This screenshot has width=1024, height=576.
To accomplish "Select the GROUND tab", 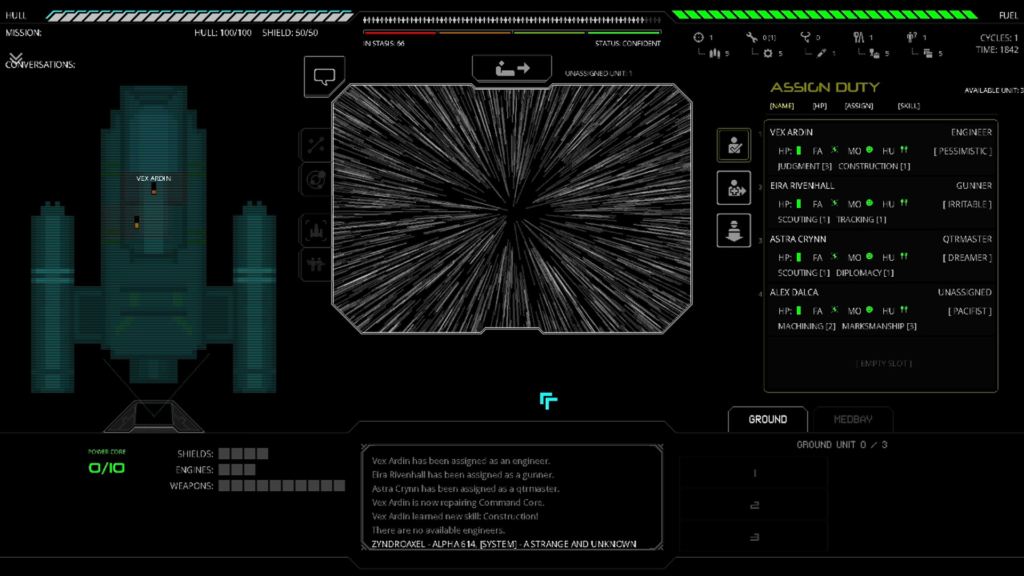I will coord(767,420).
